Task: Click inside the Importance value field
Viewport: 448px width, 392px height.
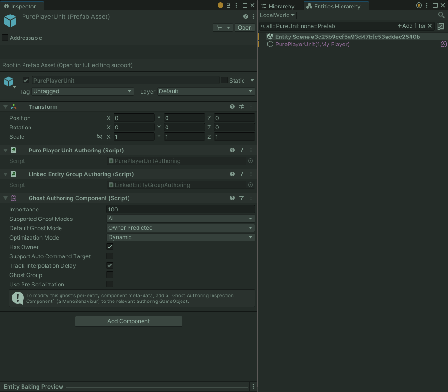Action: pos(181,209)
